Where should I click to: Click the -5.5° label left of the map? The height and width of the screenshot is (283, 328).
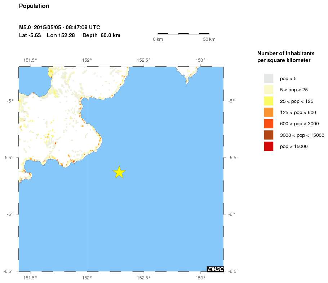click(8, 157)
